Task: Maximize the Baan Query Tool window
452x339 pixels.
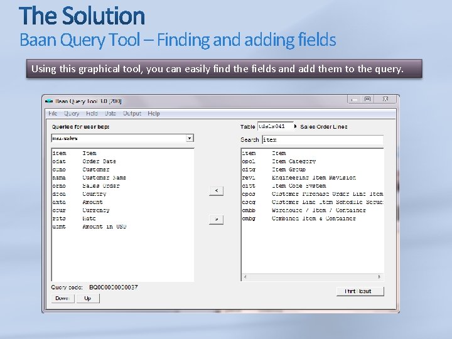Action: coord(367,99)
